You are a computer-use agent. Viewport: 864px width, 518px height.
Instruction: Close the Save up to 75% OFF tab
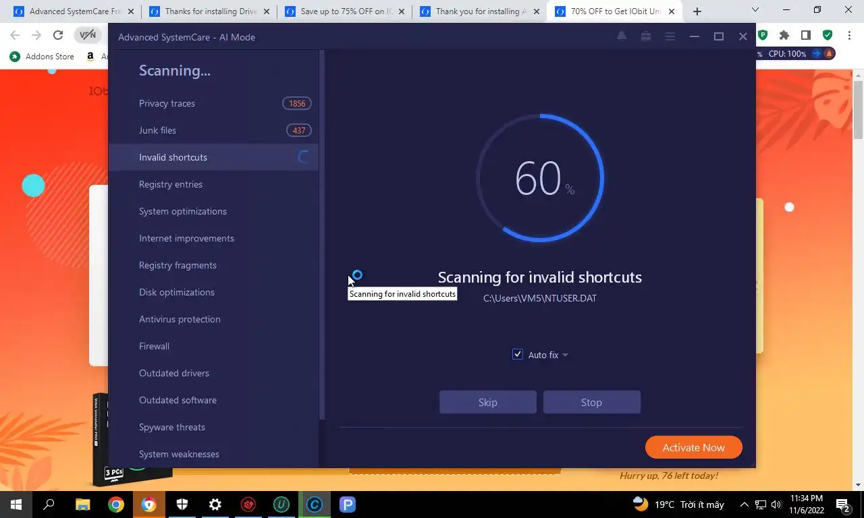[x=402, y=11]
